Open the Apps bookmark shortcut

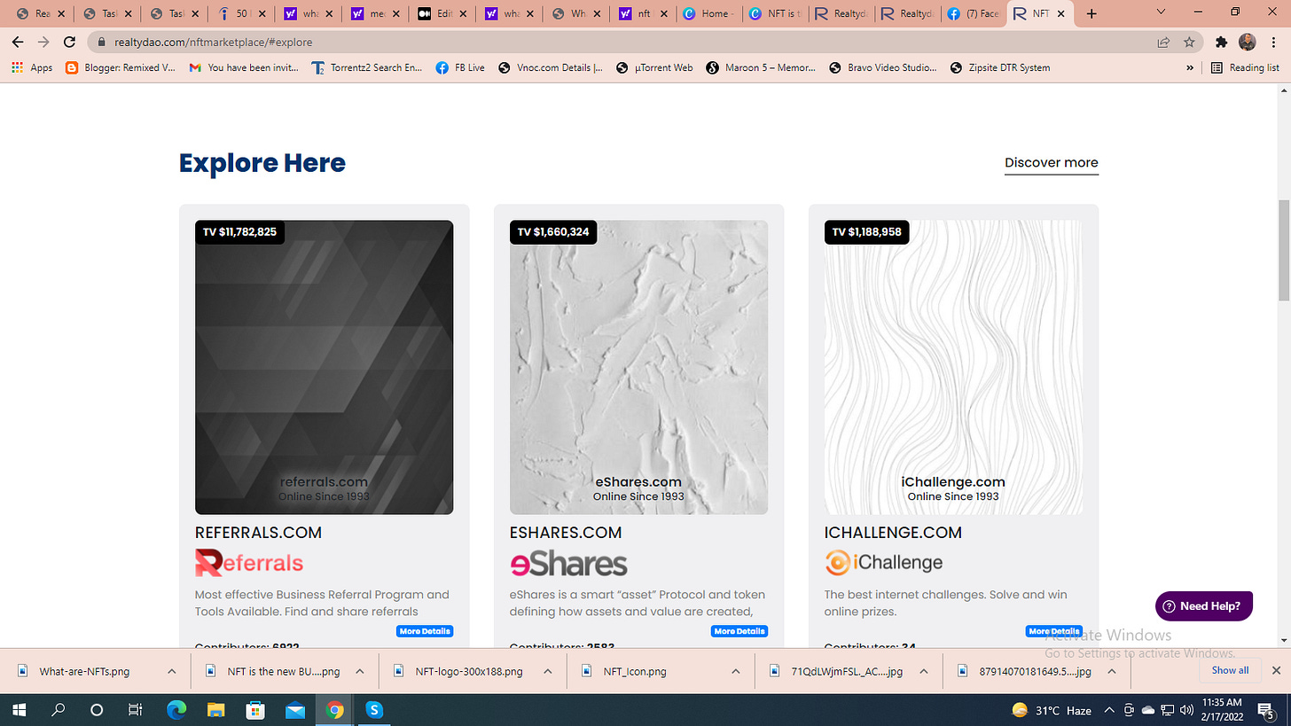pyautogui.click(x=33, y=67)
